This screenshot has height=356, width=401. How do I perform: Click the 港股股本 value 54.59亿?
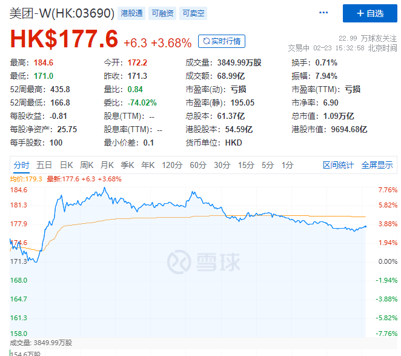239,129
